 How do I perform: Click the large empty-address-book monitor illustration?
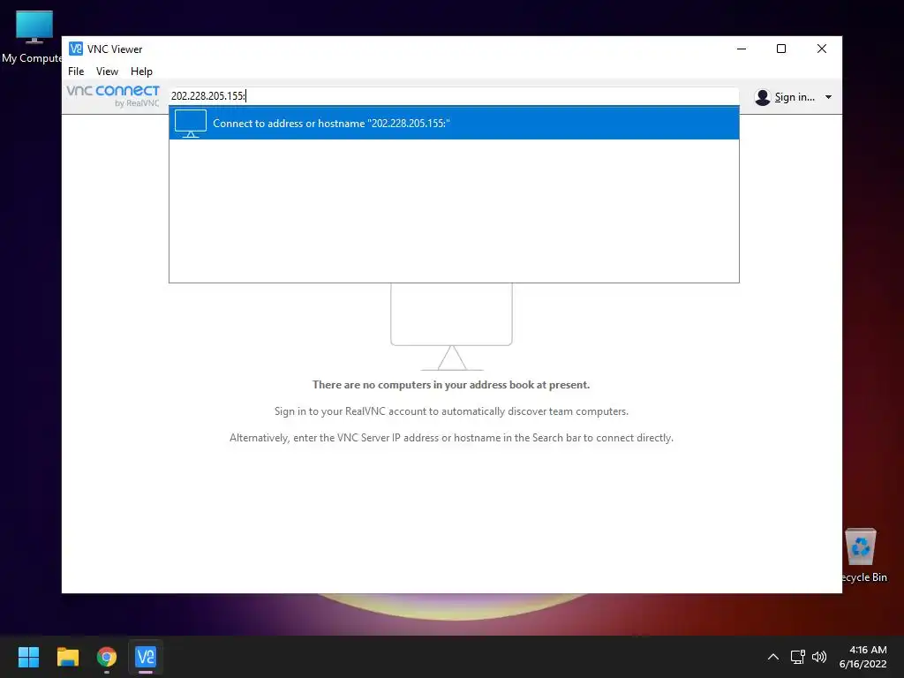[x=451, y=327]
